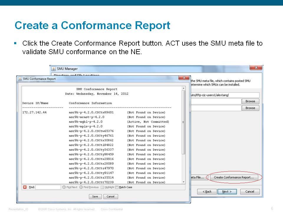
Task: Close the find bar with red X icon
Action: [25, 187]
